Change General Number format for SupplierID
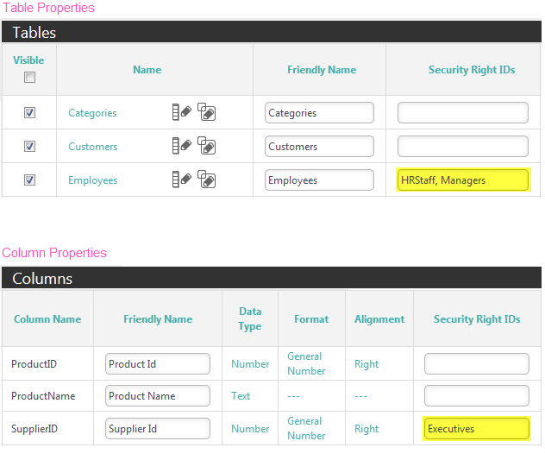 tap(306, 428)
